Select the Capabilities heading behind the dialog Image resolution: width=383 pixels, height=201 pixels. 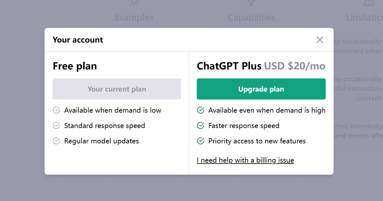click(251, 17)
